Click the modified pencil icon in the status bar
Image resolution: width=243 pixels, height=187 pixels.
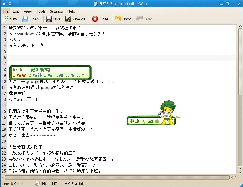coord(37,184)
